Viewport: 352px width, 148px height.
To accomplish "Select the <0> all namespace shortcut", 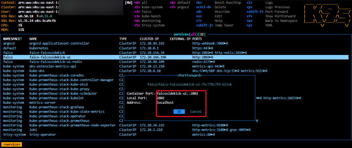I will (141, 3).
